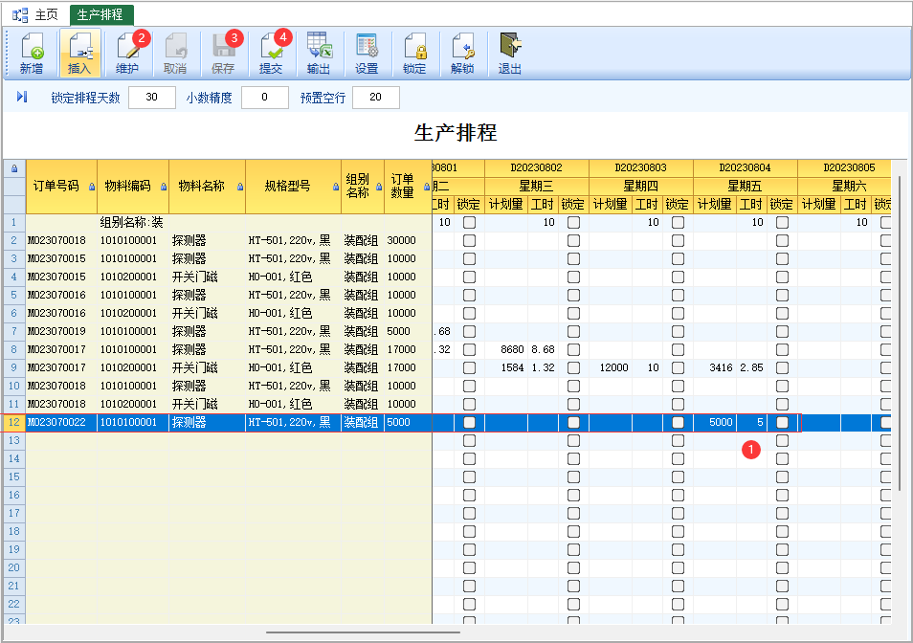Click the 退出 (Exit) toolbar icon
Image resolution: width=913 pixels, height=643 pixels.
point(509,54)
